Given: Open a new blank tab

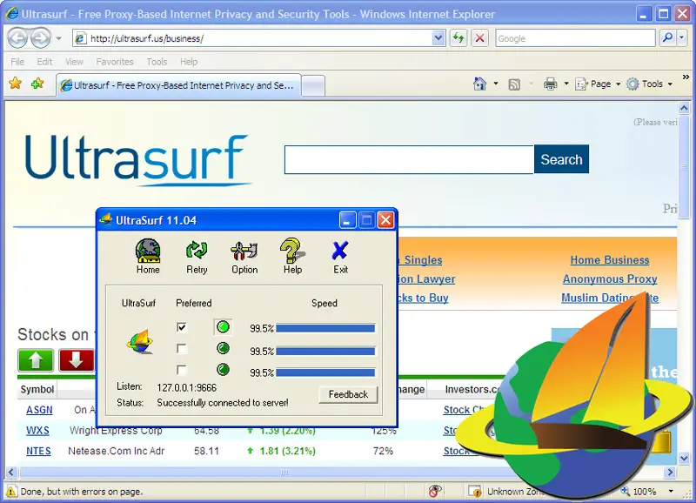Looking at the screenshot, I should [313, 86].
